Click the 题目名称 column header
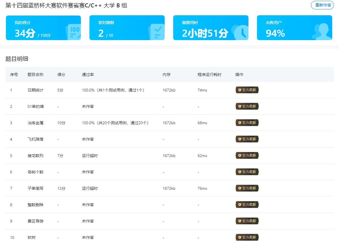Viewport: 339px width, 244px height. (x=35, y=75)
